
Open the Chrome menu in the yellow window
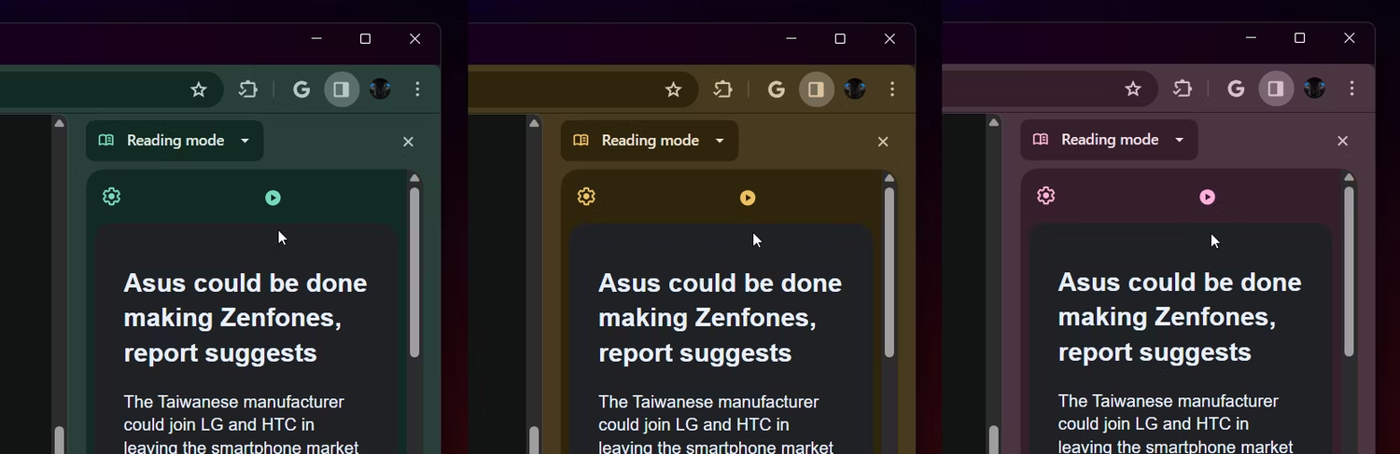coord(893,89)
